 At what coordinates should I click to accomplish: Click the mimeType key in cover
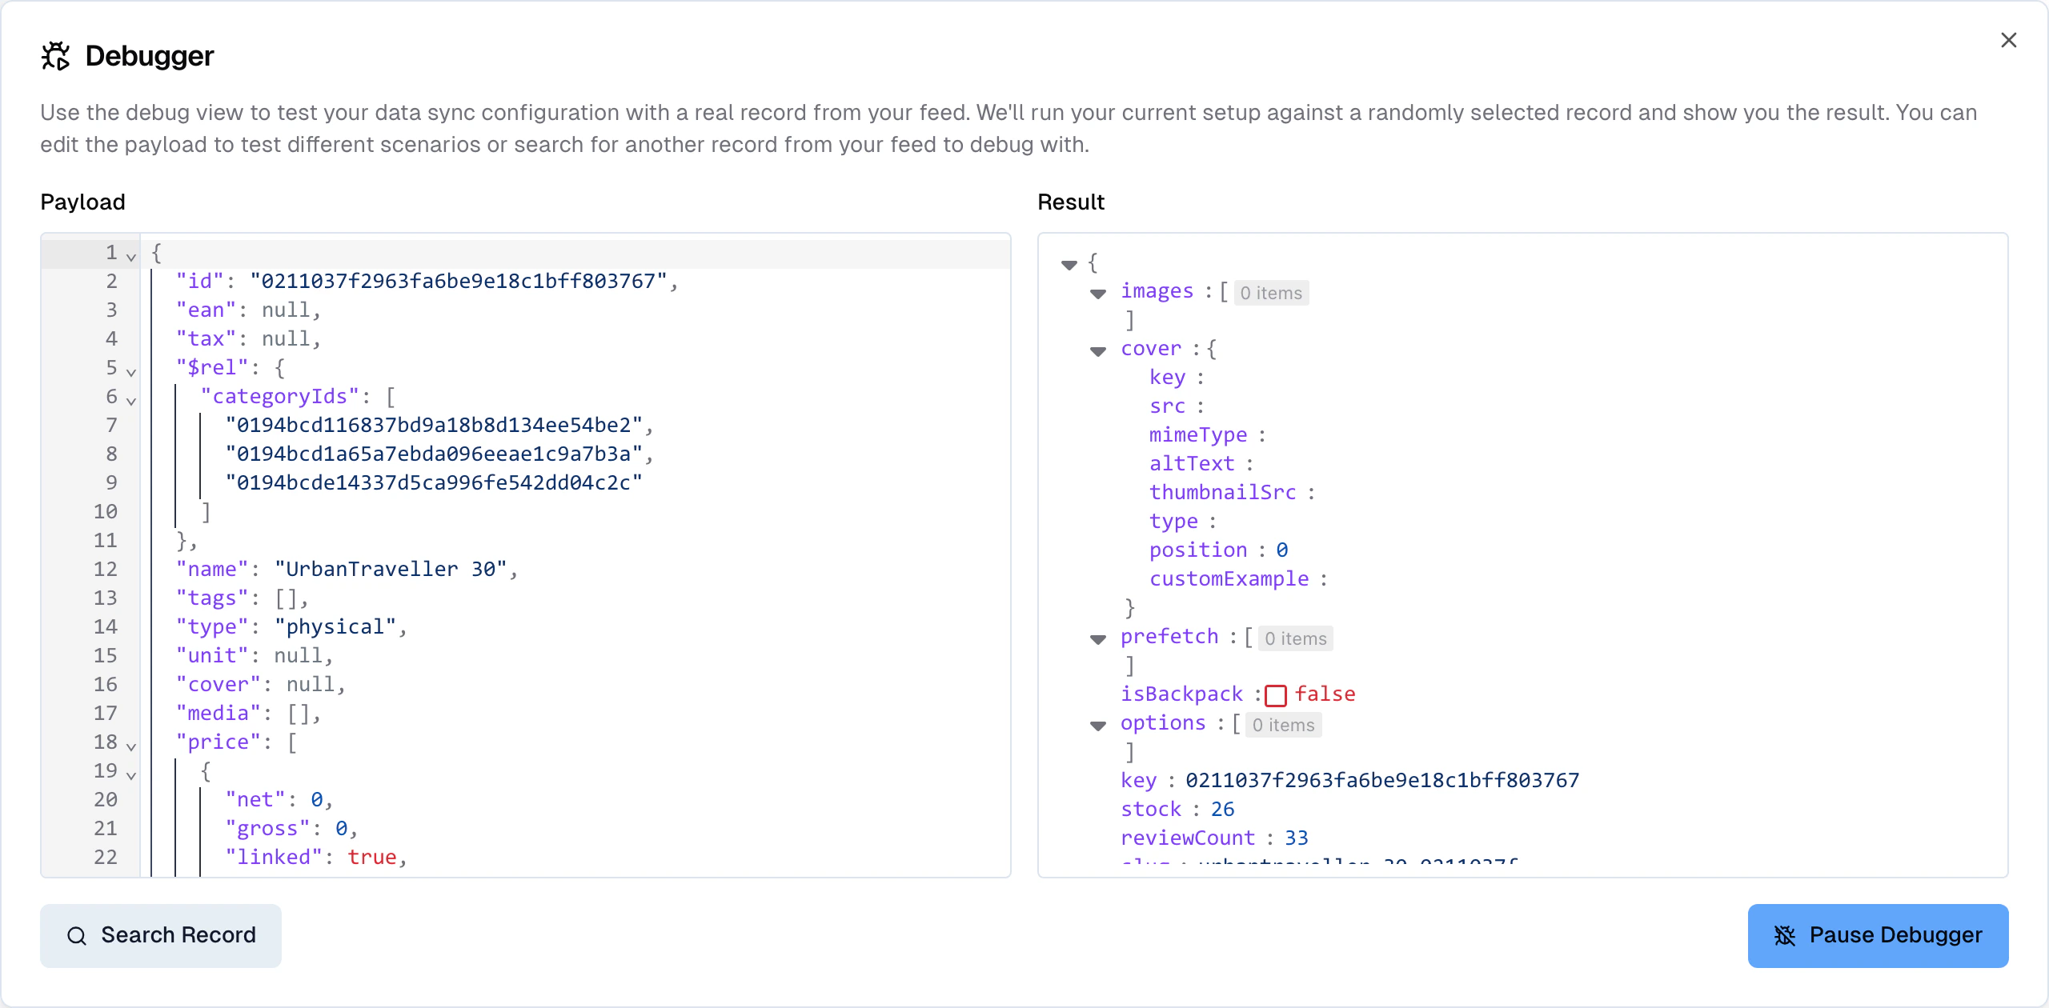[x=1198, y=435]
